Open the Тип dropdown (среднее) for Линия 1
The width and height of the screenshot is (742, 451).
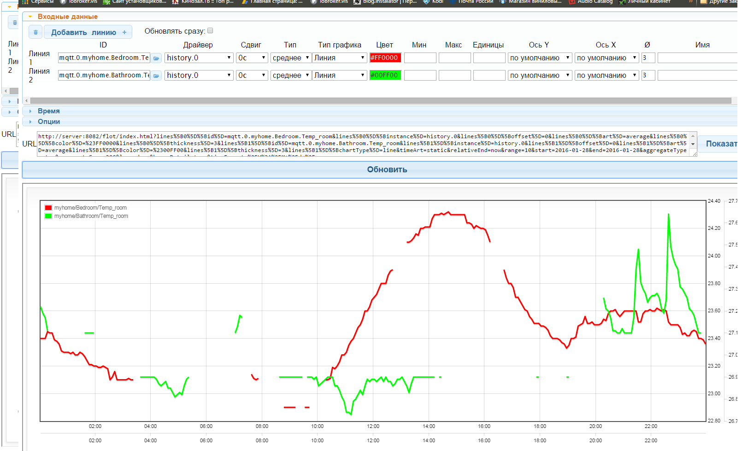[291, 58]
